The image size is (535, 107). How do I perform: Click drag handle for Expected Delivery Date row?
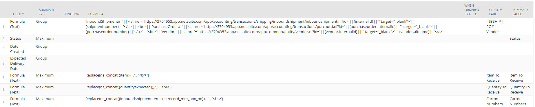[x=4, y=63]
